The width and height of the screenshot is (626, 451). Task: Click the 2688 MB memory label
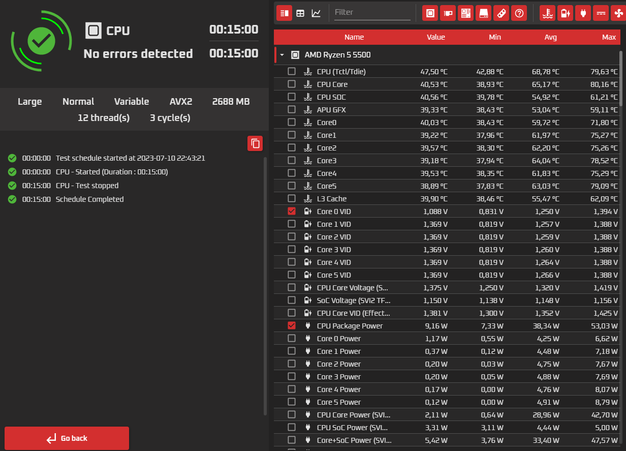tap(231, 102)
